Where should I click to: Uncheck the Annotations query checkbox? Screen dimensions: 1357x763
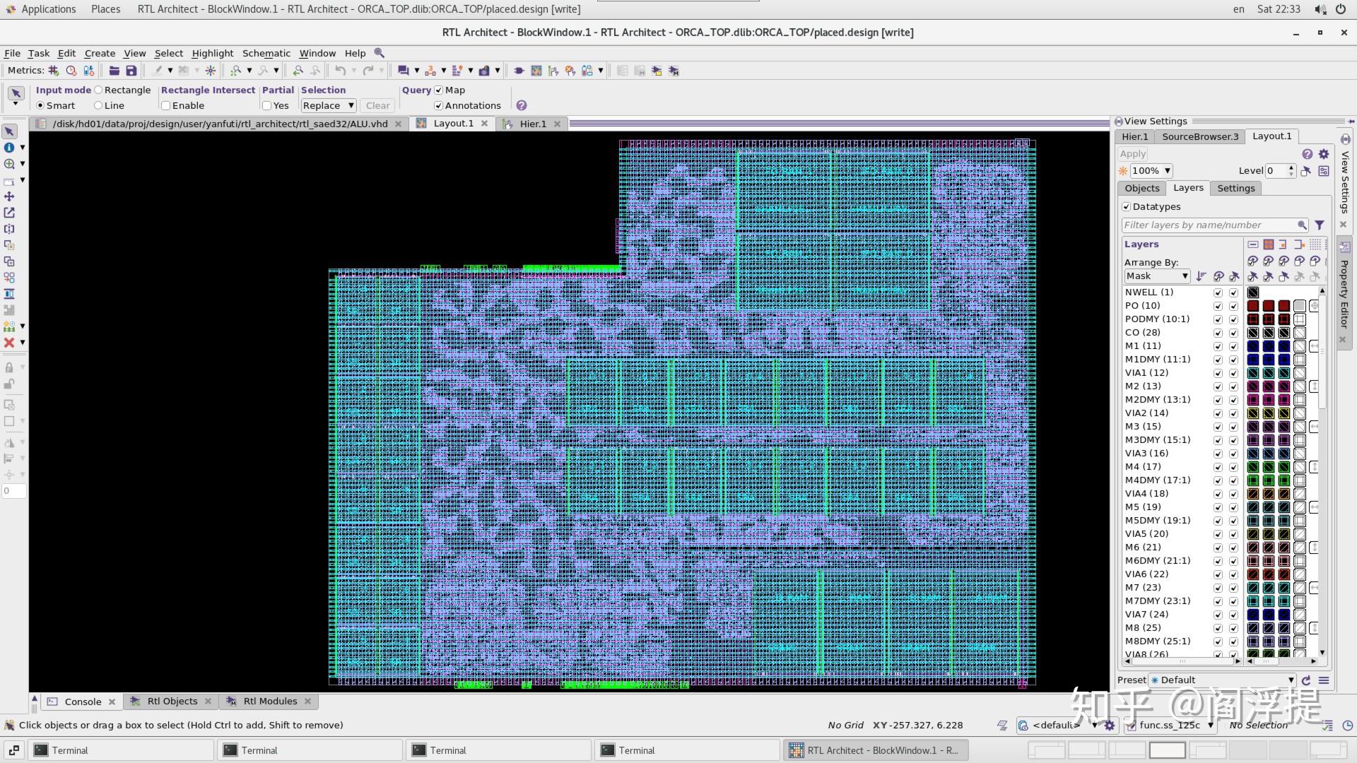(x=438, y=106)
